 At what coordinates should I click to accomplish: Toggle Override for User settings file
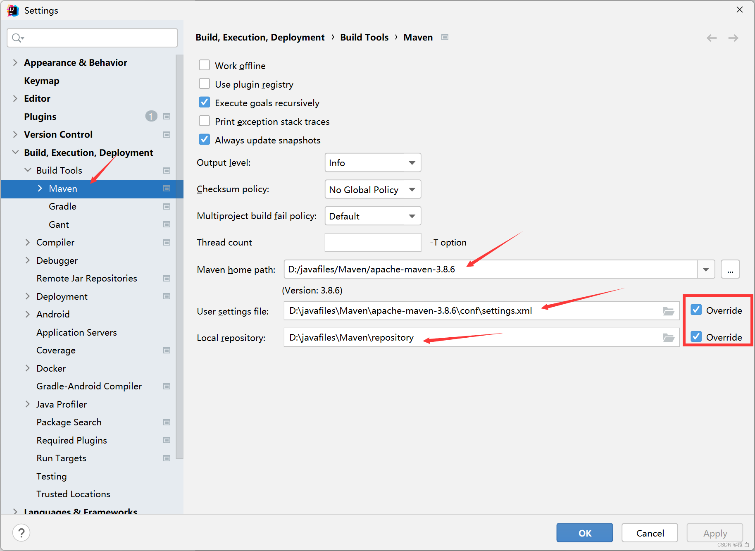pyautogui.click(x=696, y=310)
